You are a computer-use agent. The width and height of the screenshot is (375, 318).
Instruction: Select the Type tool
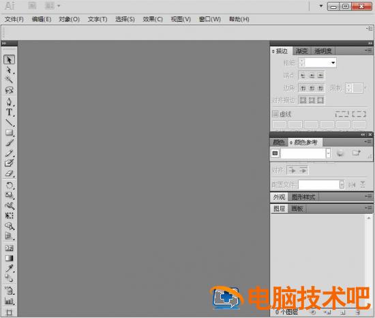click(x=9, y=112)
